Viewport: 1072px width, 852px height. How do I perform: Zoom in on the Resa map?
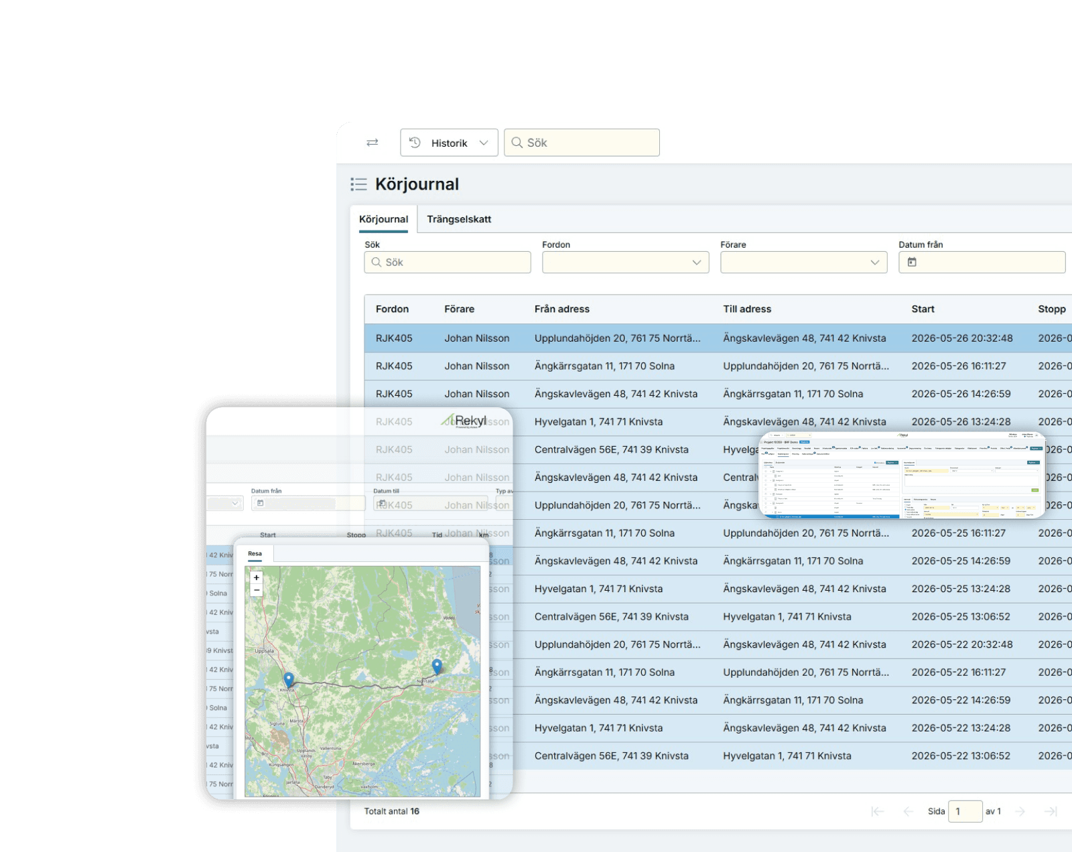click(256, 577)
